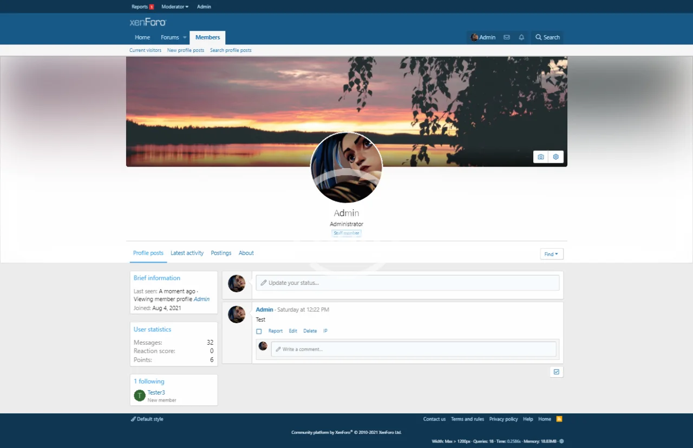This screenshot has height=448, width=693.
Task: Click the Write a comment field
Action: point(414,349)
